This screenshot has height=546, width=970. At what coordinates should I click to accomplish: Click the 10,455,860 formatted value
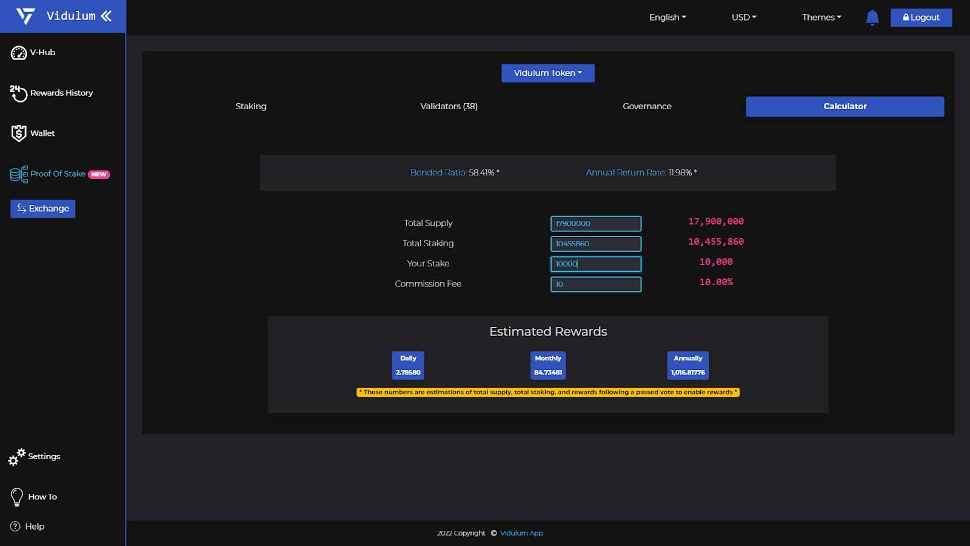716,241
